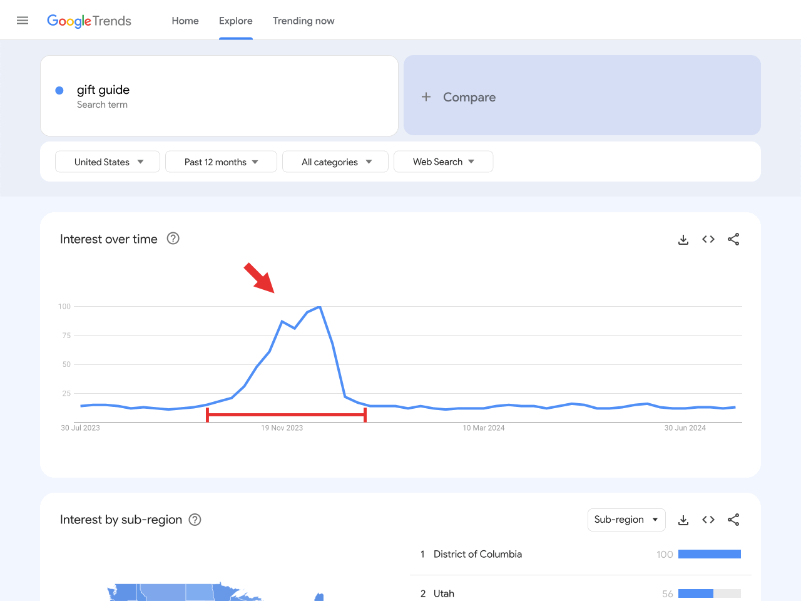Switch to the Trending now tab
The image size is (801, 601).
[x=304, y=21]
